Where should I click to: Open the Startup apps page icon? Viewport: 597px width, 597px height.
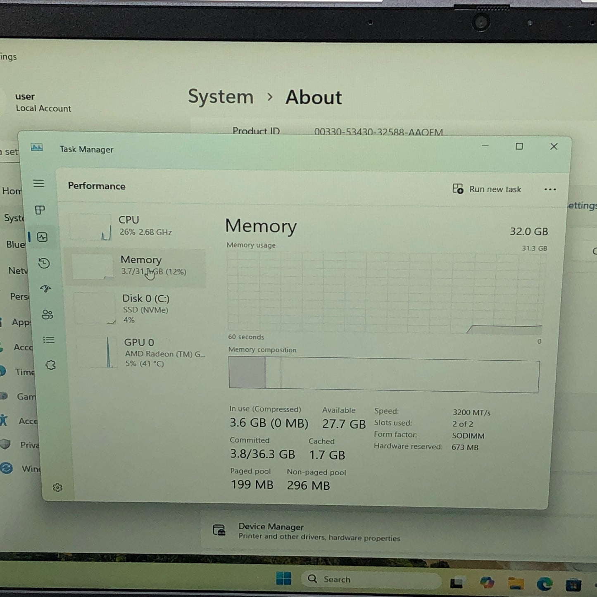coord(45,289)
